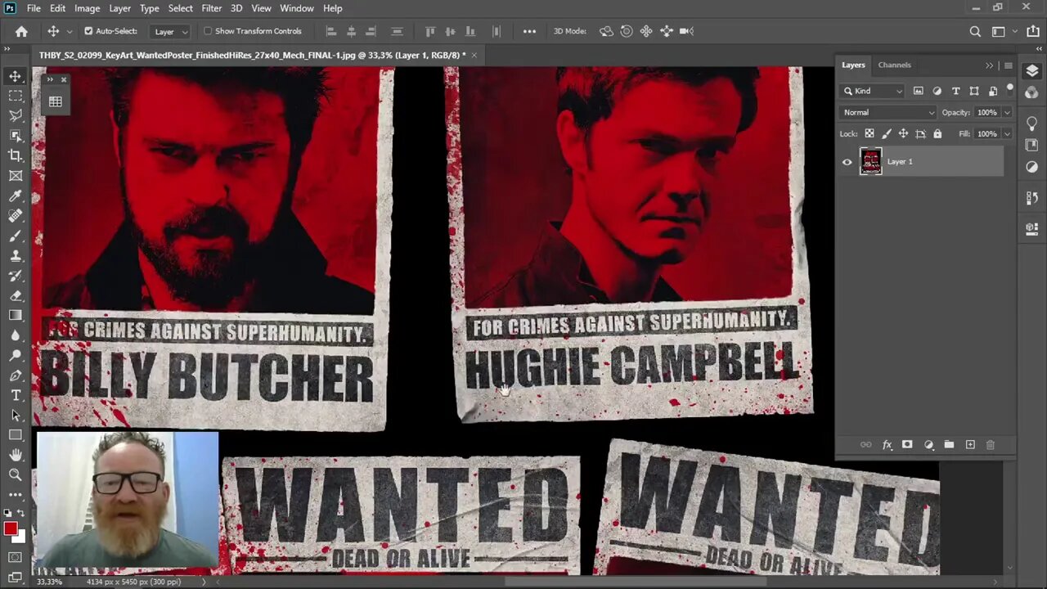Open the Select menu
The width and height of the screenshot is (1047, 589).
click(181, 8)
